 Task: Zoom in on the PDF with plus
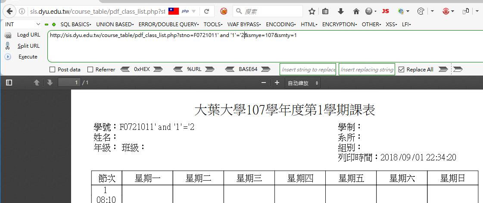277,83
